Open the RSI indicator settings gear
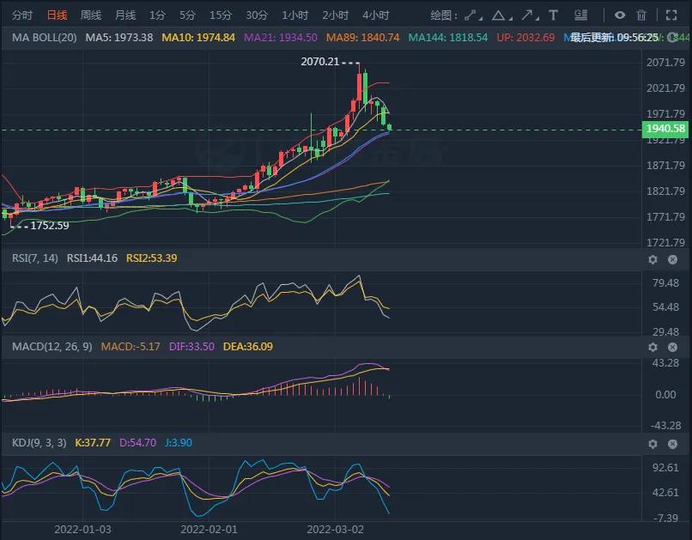Viewport: 692px width, 540px height. 653,258
